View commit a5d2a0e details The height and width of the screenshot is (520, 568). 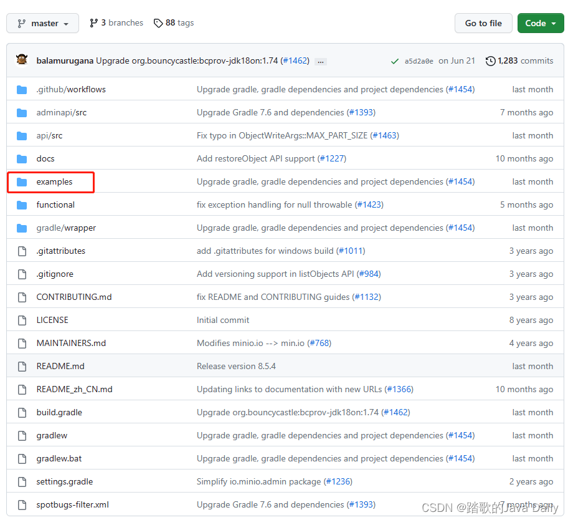coord(417,60)
